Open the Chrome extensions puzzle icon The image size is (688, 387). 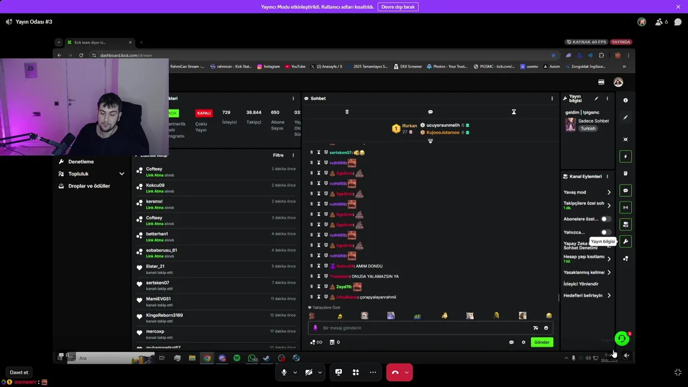point(601,55)
